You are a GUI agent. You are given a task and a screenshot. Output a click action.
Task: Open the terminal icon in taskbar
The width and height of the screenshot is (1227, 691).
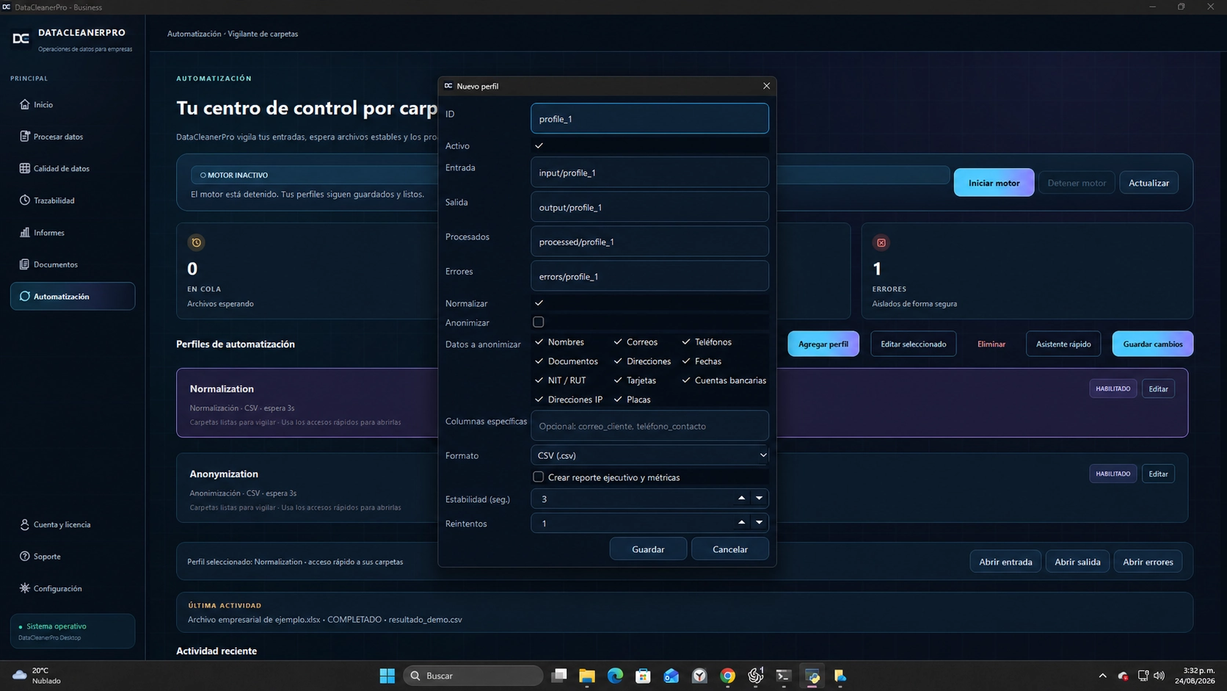784,676
